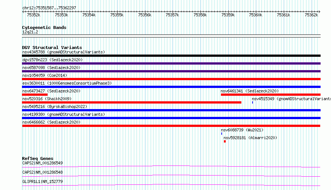The width and height of the screenshot is (331, 190).
Task: Select the purple nsv6587098 variant bar
Action: (171, 71)
